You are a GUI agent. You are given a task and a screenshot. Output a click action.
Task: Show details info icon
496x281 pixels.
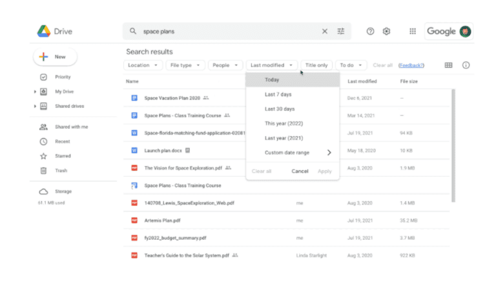pyautogui.click(x=466, y=65)
